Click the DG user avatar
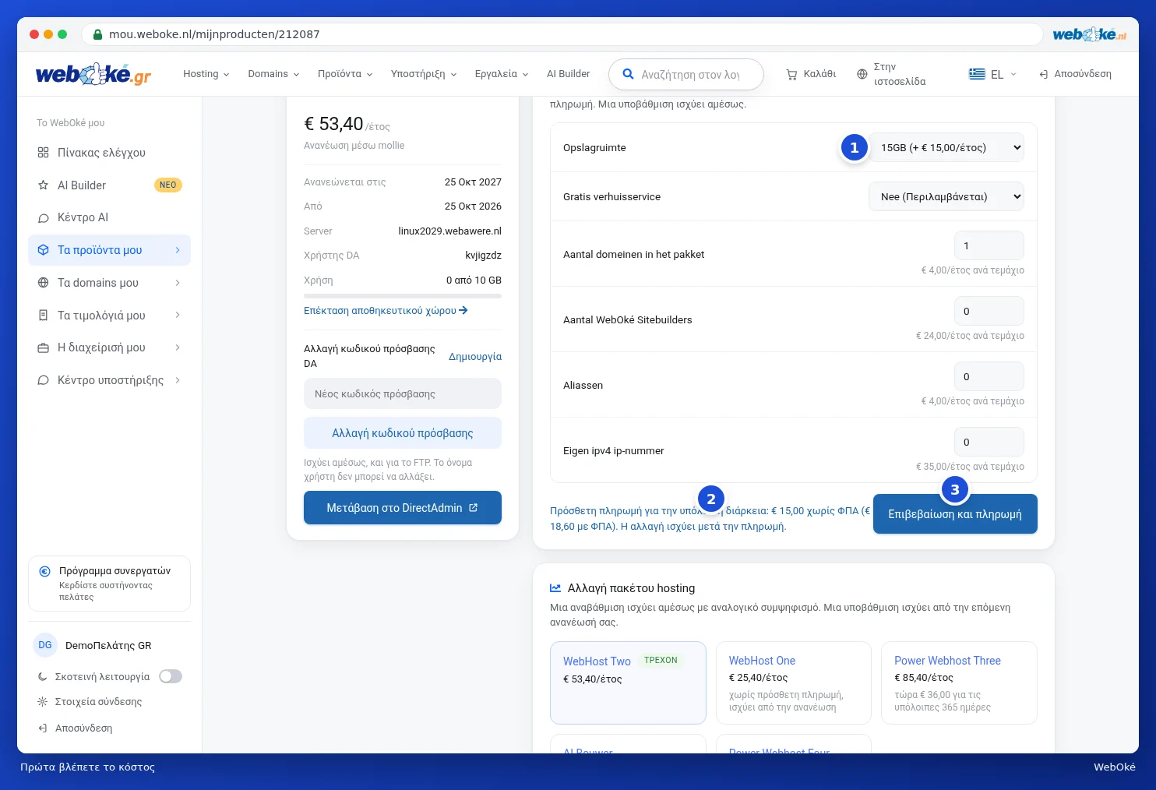The height and width of the screenshot is (790, 1156). [x=45, y=645]
